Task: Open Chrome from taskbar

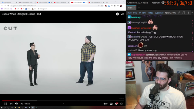Action: coord(19,108)
